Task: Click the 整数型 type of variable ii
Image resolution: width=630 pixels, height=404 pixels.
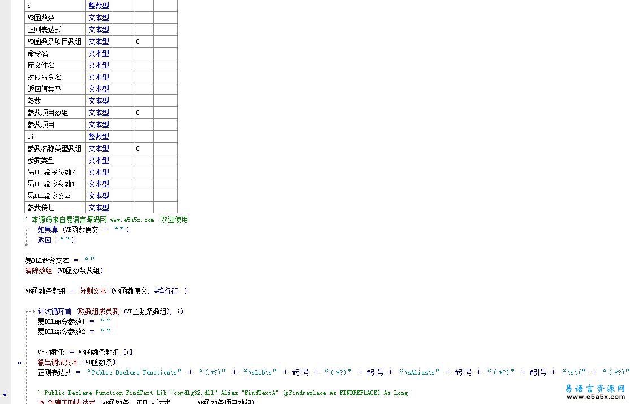Action: pyautogui.click(x=99, y=136)
